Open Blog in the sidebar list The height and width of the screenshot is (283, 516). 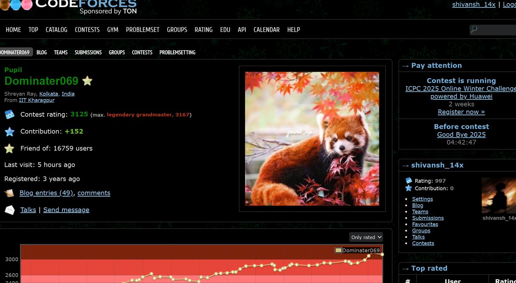tap(418, 205)
